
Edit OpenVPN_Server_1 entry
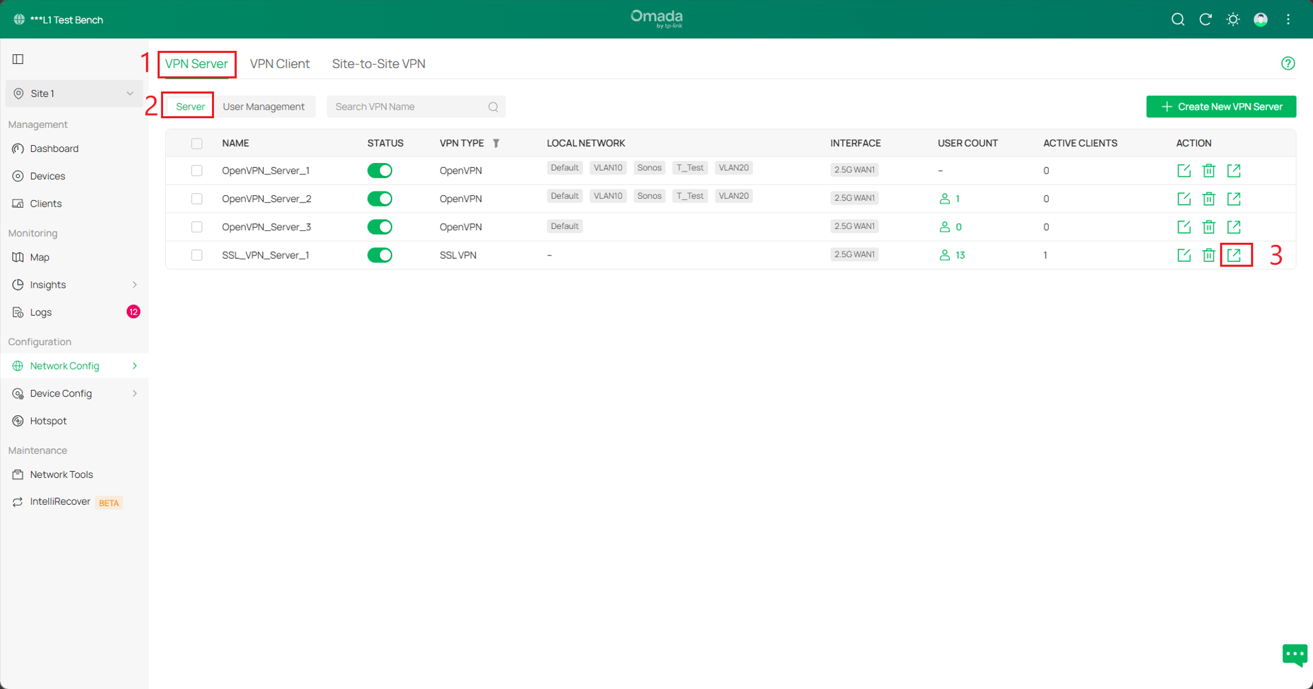pyautogui.click(x=1184, y=171)
